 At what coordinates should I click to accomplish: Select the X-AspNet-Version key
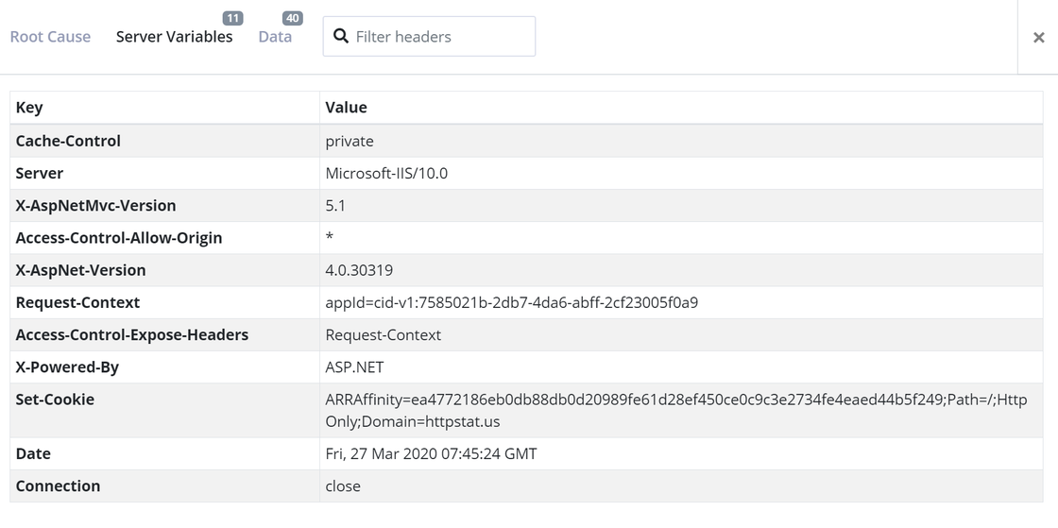[164, 270]
